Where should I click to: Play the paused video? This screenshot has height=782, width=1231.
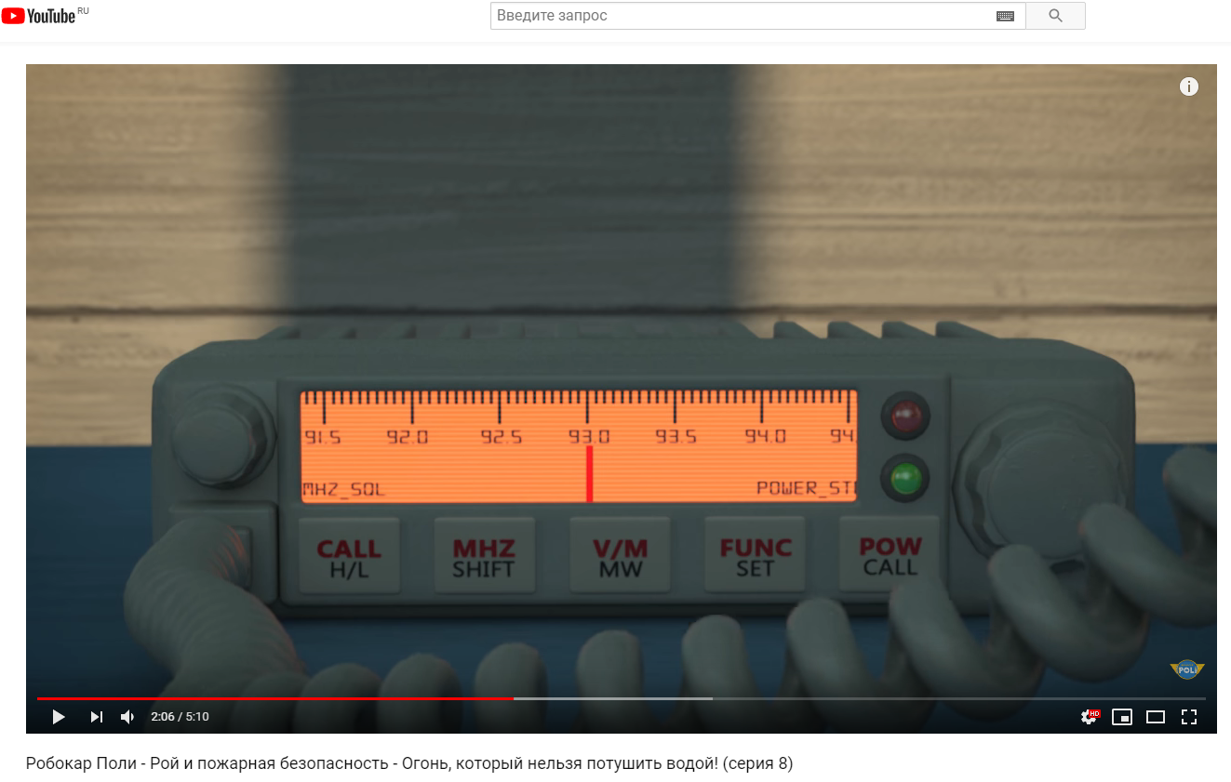click(59, 717)
